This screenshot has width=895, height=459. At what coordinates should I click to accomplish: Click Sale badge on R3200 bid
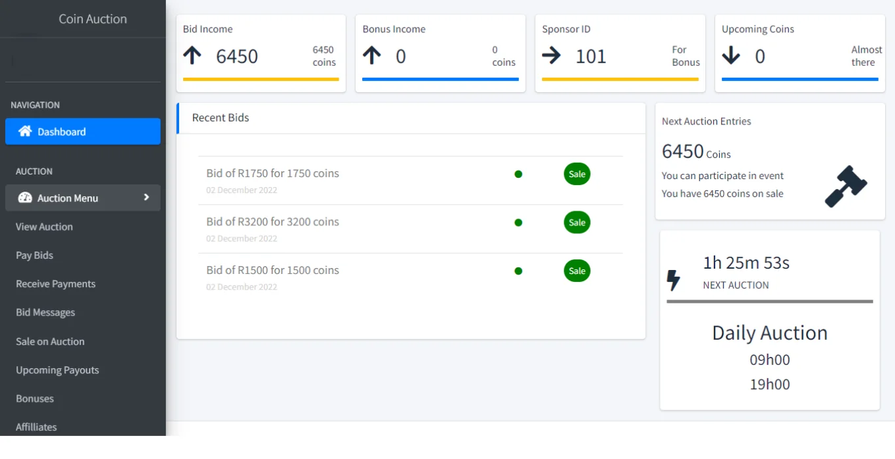577,223
